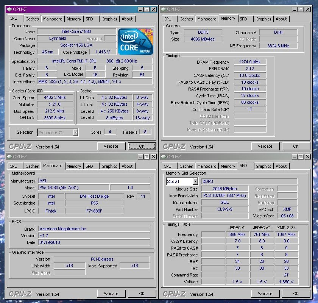318x303 pixels.
Task: Click the Instructions field listing MMX, SSE
Action: point(95,81)
